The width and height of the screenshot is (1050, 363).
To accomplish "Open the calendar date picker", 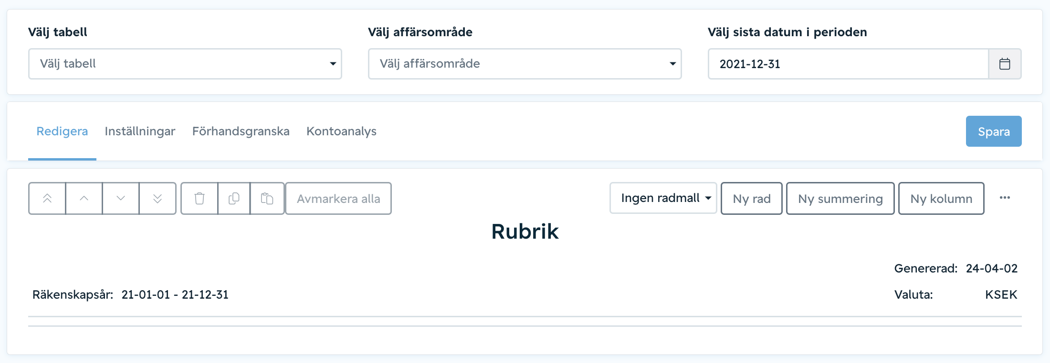I will pos(1005,64).
